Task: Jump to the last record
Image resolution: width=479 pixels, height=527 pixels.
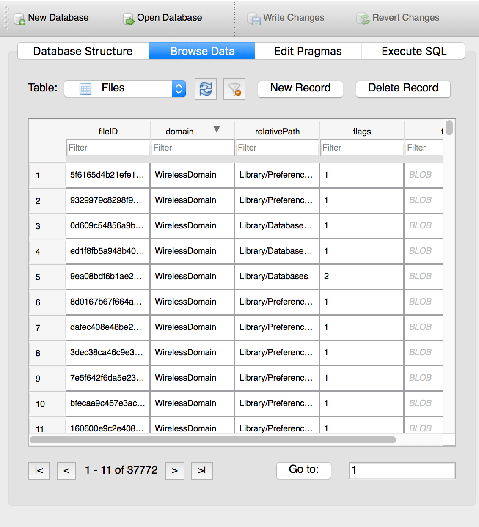Action: [x=202, y=470]
